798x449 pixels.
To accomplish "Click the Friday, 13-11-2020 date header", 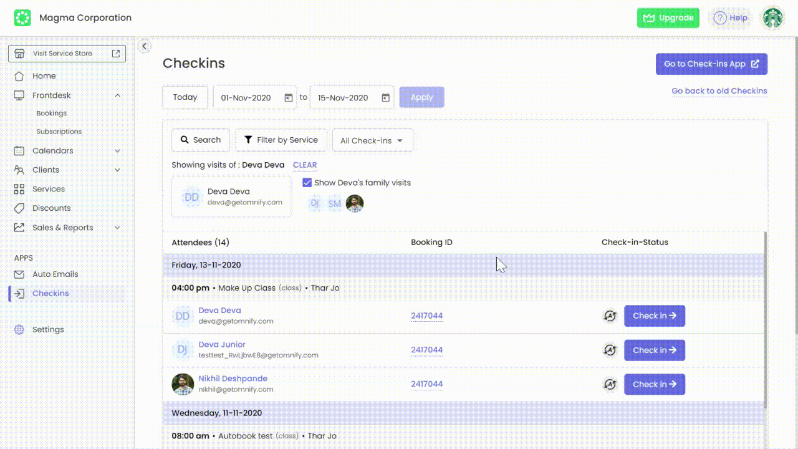I will click(463, 265).
